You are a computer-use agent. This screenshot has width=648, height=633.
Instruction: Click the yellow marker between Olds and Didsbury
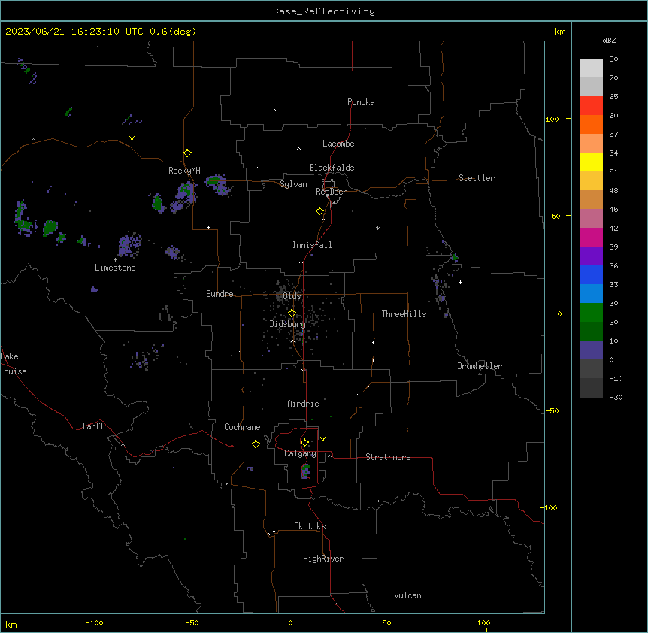[292, 313]
